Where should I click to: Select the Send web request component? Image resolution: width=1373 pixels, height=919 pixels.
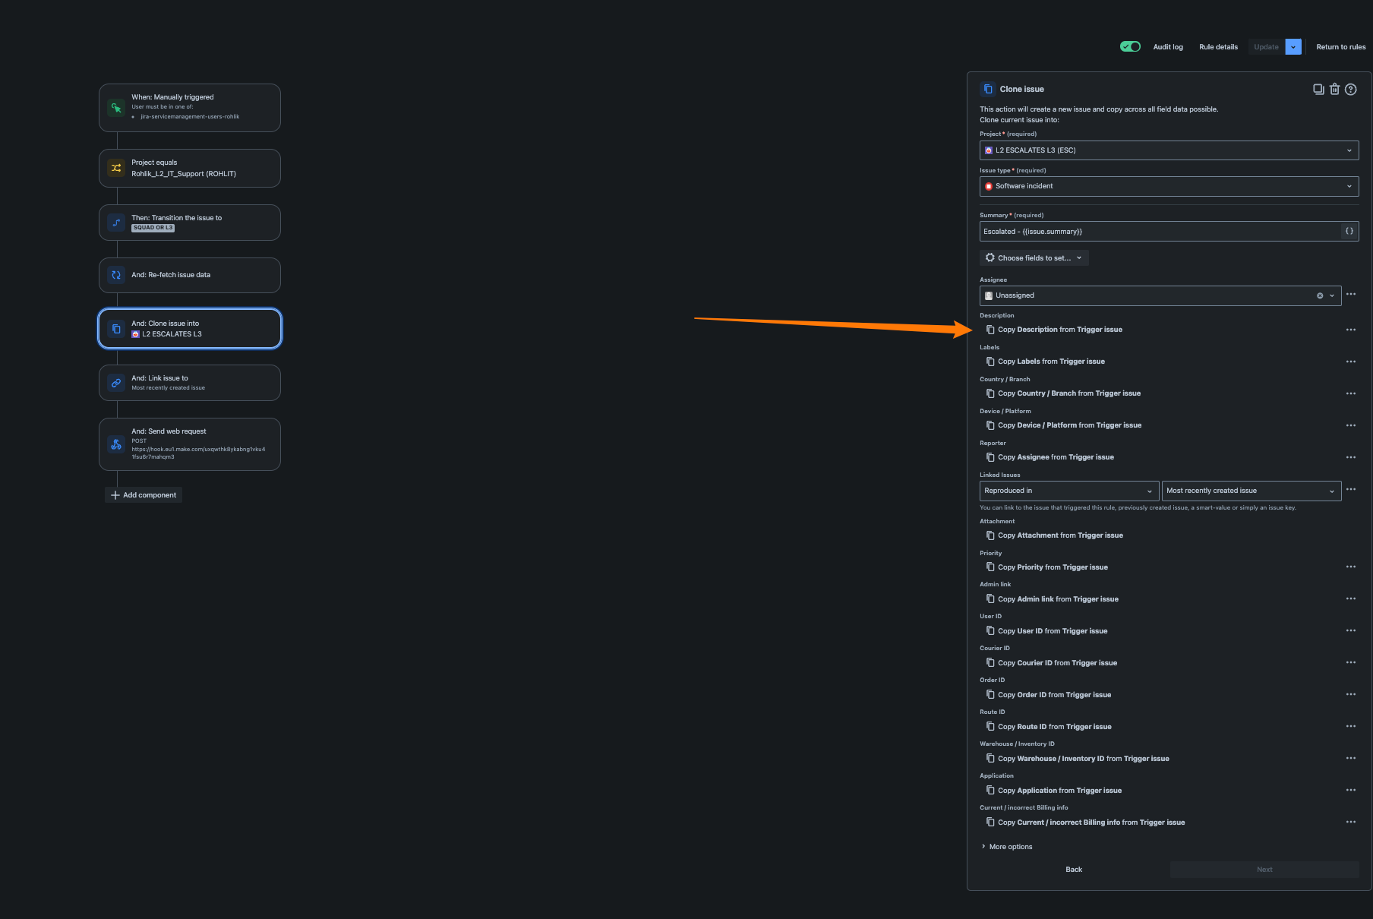[x=190, y=444]
